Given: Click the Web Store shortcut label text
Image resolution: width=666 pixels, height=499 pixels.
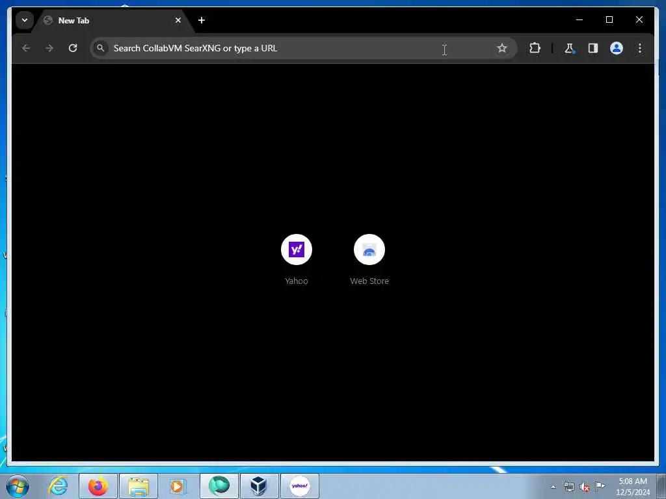Looking at the screenshot, I should [369, 281].
